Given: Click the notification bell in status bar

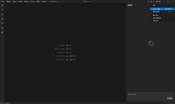Looking at the screenshot, I should point(173,103).
